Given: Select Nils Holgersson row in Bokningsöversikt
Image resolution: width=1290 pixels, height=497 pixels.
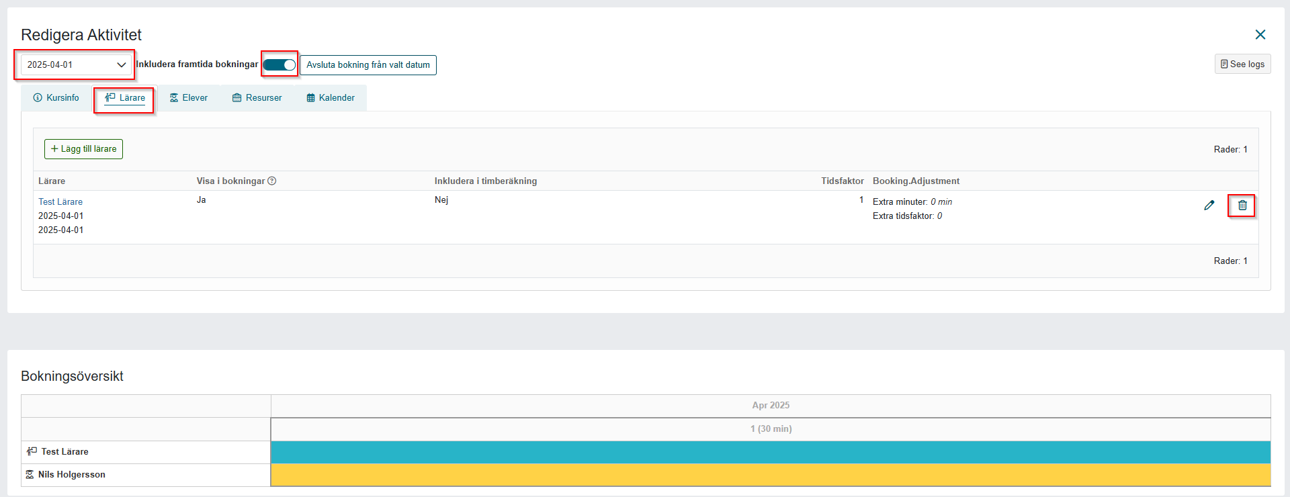Looking at the screenshot, I should [x=146, y=475].
